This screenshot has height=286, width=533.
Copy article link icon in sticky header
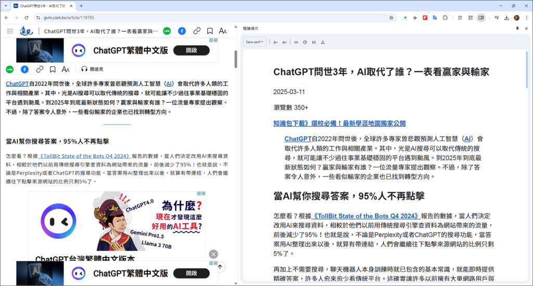(x=197, y=31)
